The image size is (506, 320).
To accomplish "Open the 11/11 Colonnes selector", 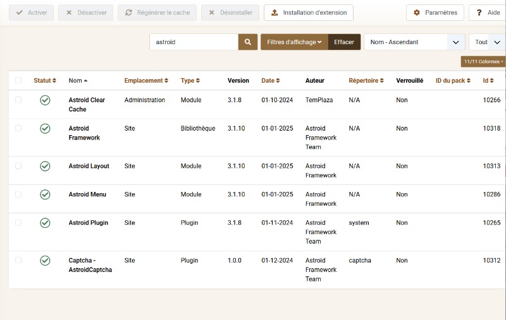I will coord(483,61).
